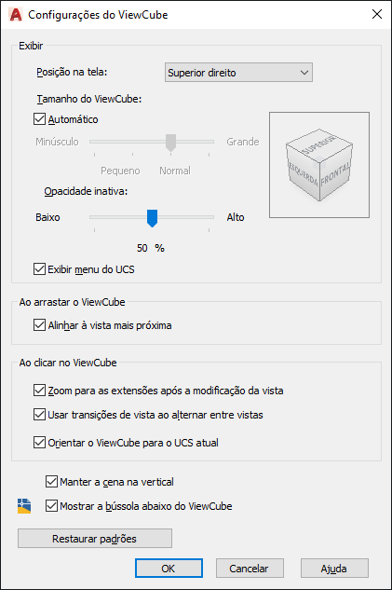
Task: Click the dropdown arrow next to Superior direito
Action: [304, 73]
